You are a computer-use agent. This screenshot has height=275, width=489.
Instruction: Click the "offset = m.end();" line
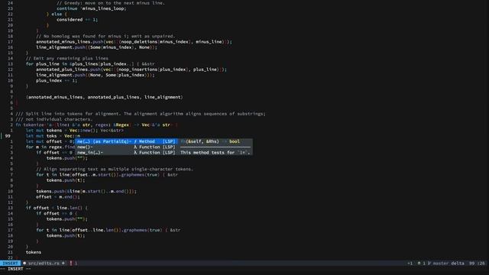coord(58,197)
